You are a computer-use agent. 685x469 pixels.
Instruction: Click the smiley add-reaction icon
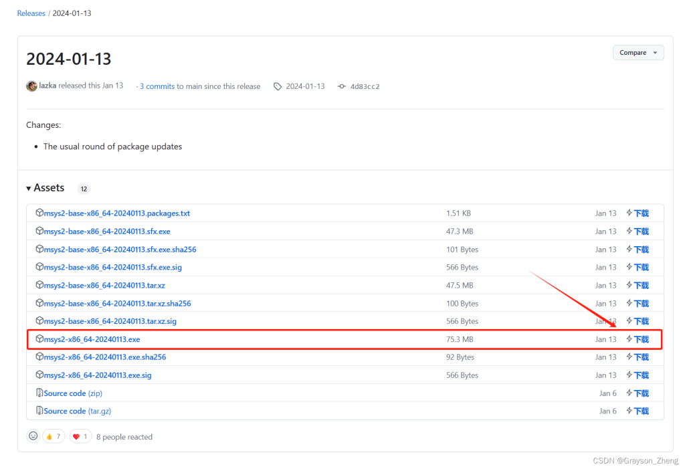coord(33,436)
